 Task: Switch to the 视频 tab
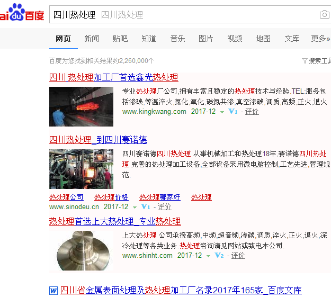[235, 39]
